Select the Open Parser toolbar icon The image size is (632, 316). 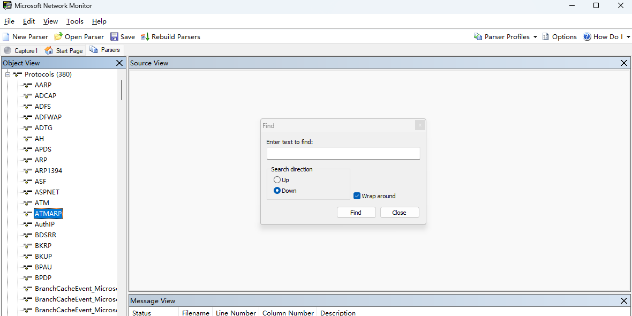coord(58,36)
